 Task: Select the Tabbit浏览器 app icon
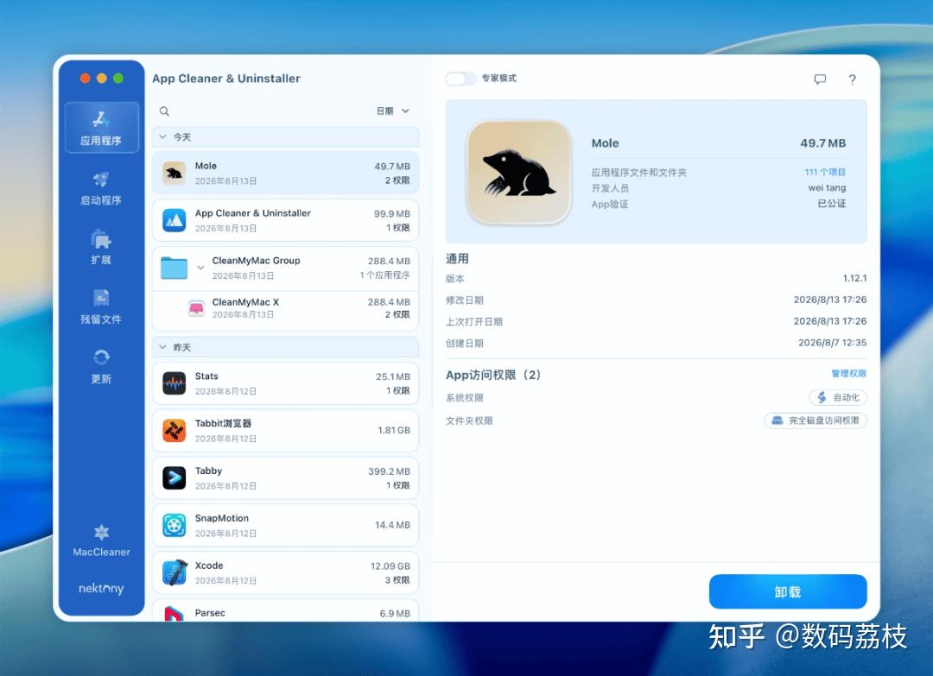pos(175,431)
